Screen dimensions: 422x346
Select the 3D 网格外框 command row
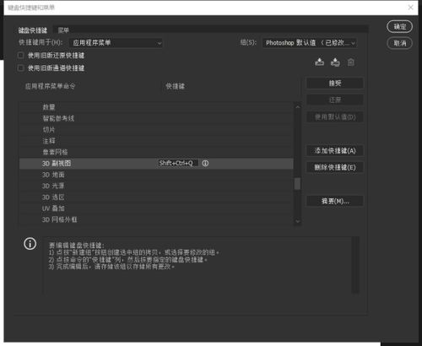(x=156, y=219)
